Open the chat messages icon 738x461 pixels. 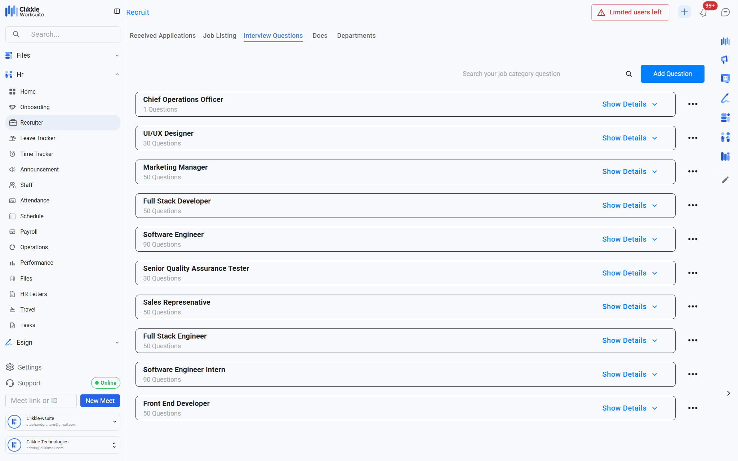(x=725, y=12)
